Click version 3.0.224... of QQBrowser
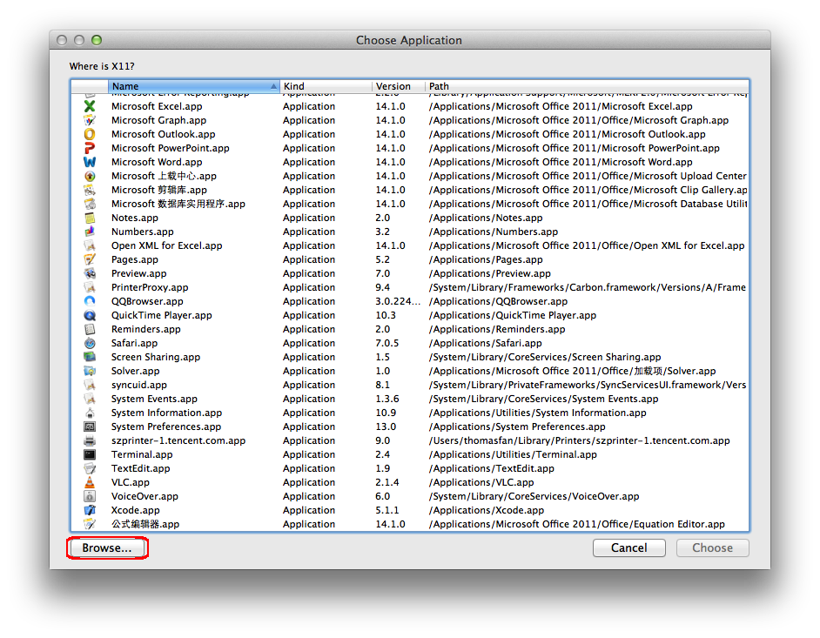Image resolution: width=820 pixels, height=638 pixels. pyautogui.click(x=398, y=301)
